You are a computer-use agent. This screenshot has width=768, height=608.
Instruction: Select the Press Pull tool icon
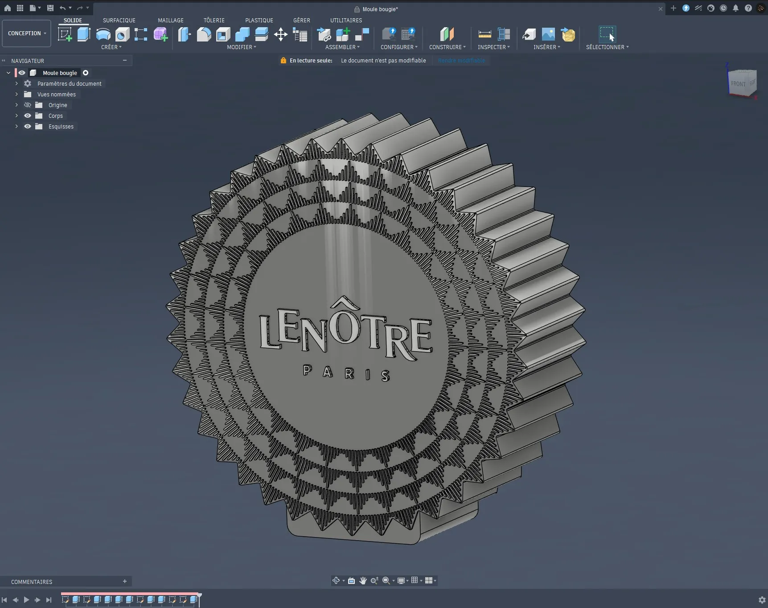[185, 34]
